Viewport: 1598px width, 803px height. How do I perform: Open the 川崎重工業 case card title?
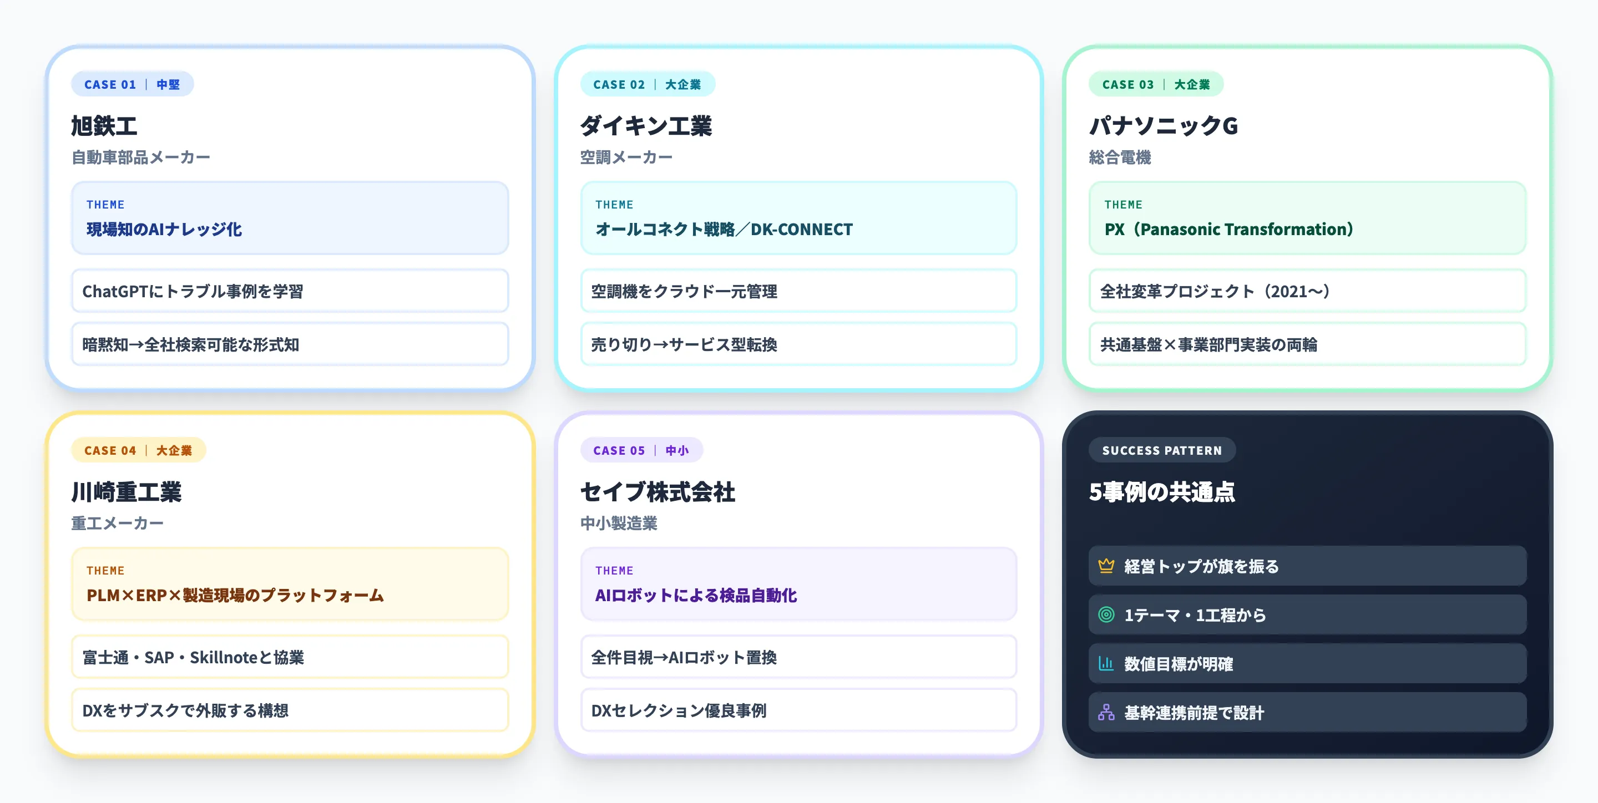coord(127,493)
